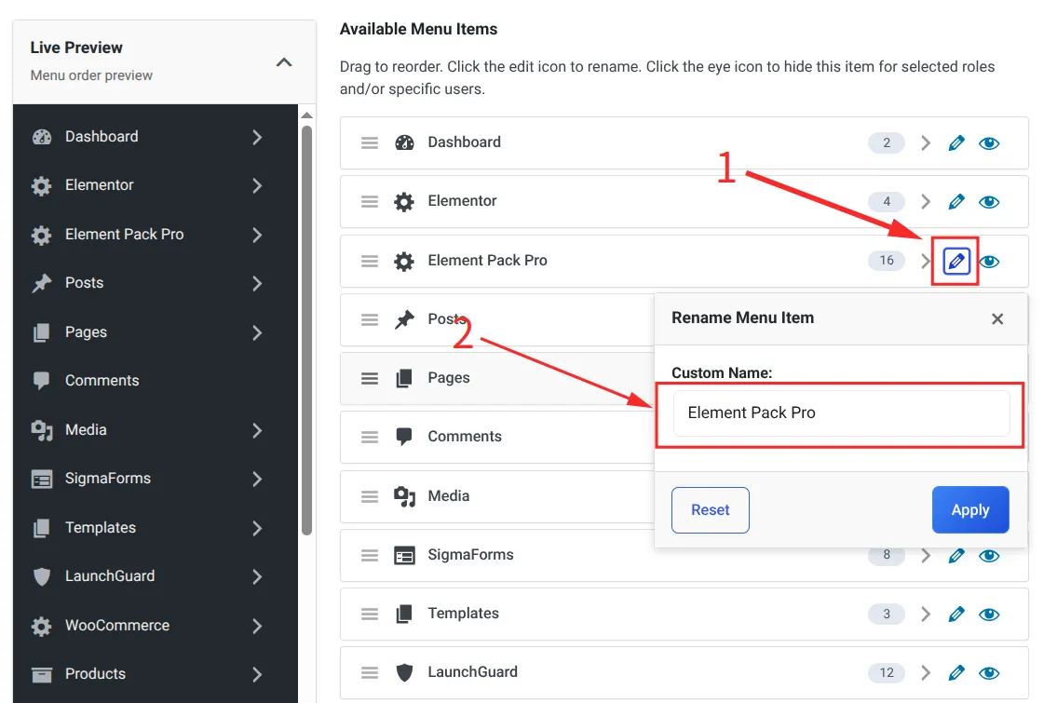1057x703 pixels.
Task: Expand WooCommerce chevron in Live Preview sidebar
Action: pos(257,626)
